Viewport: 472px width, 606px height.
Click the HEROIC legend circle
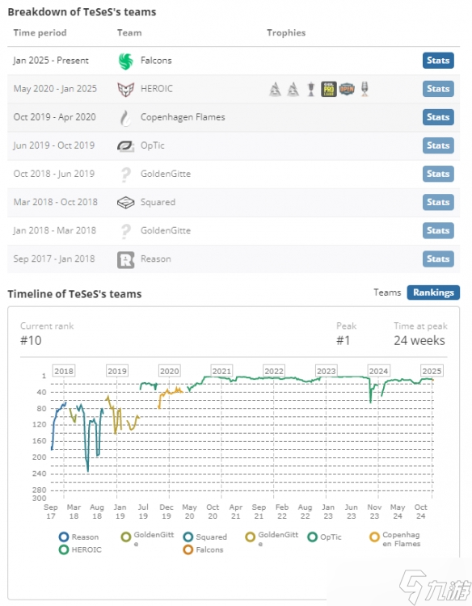64,549
